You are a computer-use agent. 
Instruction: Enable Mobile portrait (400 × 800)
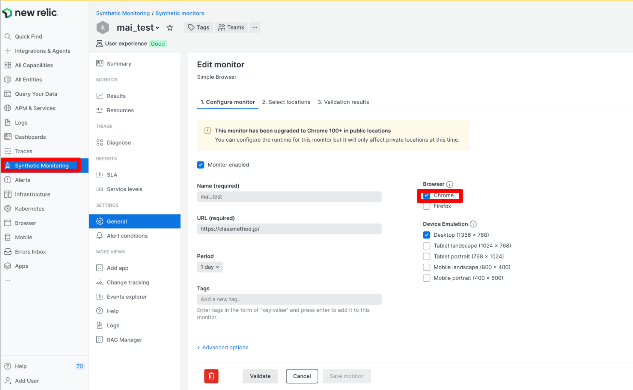click(427, 278)
